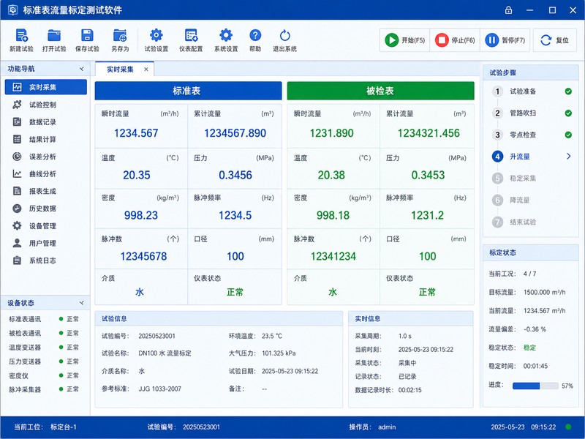The height and width of the screenshot is (439, 585).
Task: Select 实时采集 in the navigation sidebar
Action: [46, 87]
